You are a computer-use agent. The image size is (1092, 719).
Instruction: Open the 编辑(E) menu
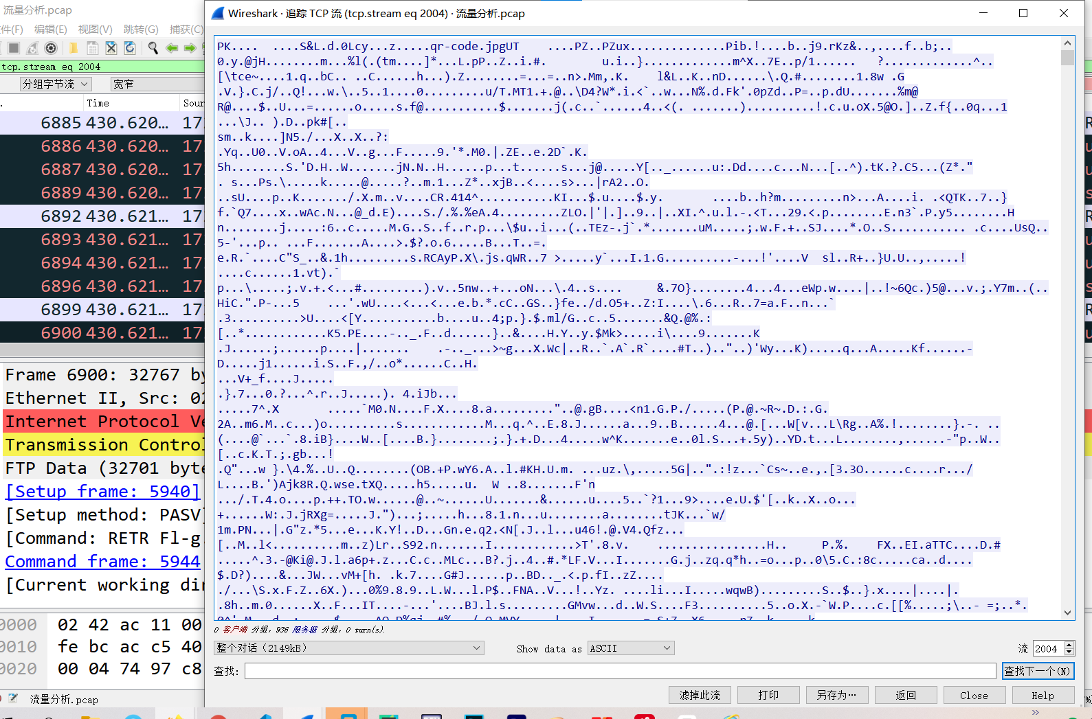click(51, 29)
